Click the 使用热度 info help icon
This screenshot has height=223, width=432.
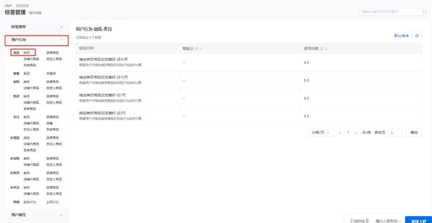pos(322,48)
